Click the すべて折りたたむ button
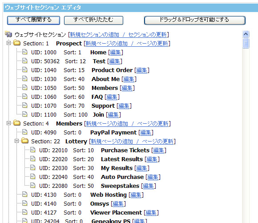This screenshot has height=223, width=258. pos(93,20)
